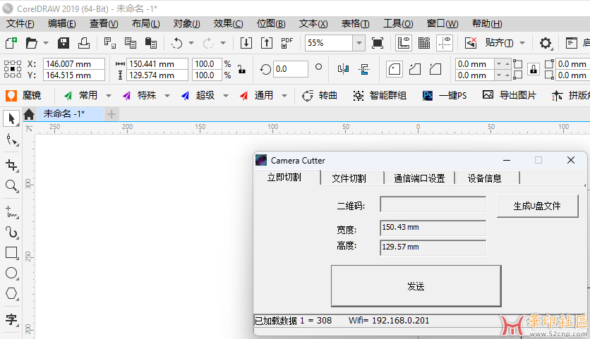590x339 pixels.
Task: Toggle Show rulers icon
Action: click(x=404, y=43)
